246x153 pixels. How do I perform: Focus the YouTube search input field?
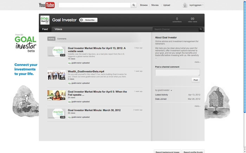[95, 5]
